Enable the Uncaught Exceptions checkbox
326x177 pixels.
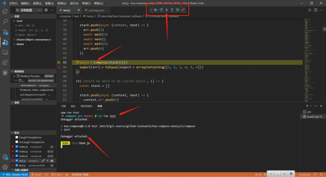17,142
